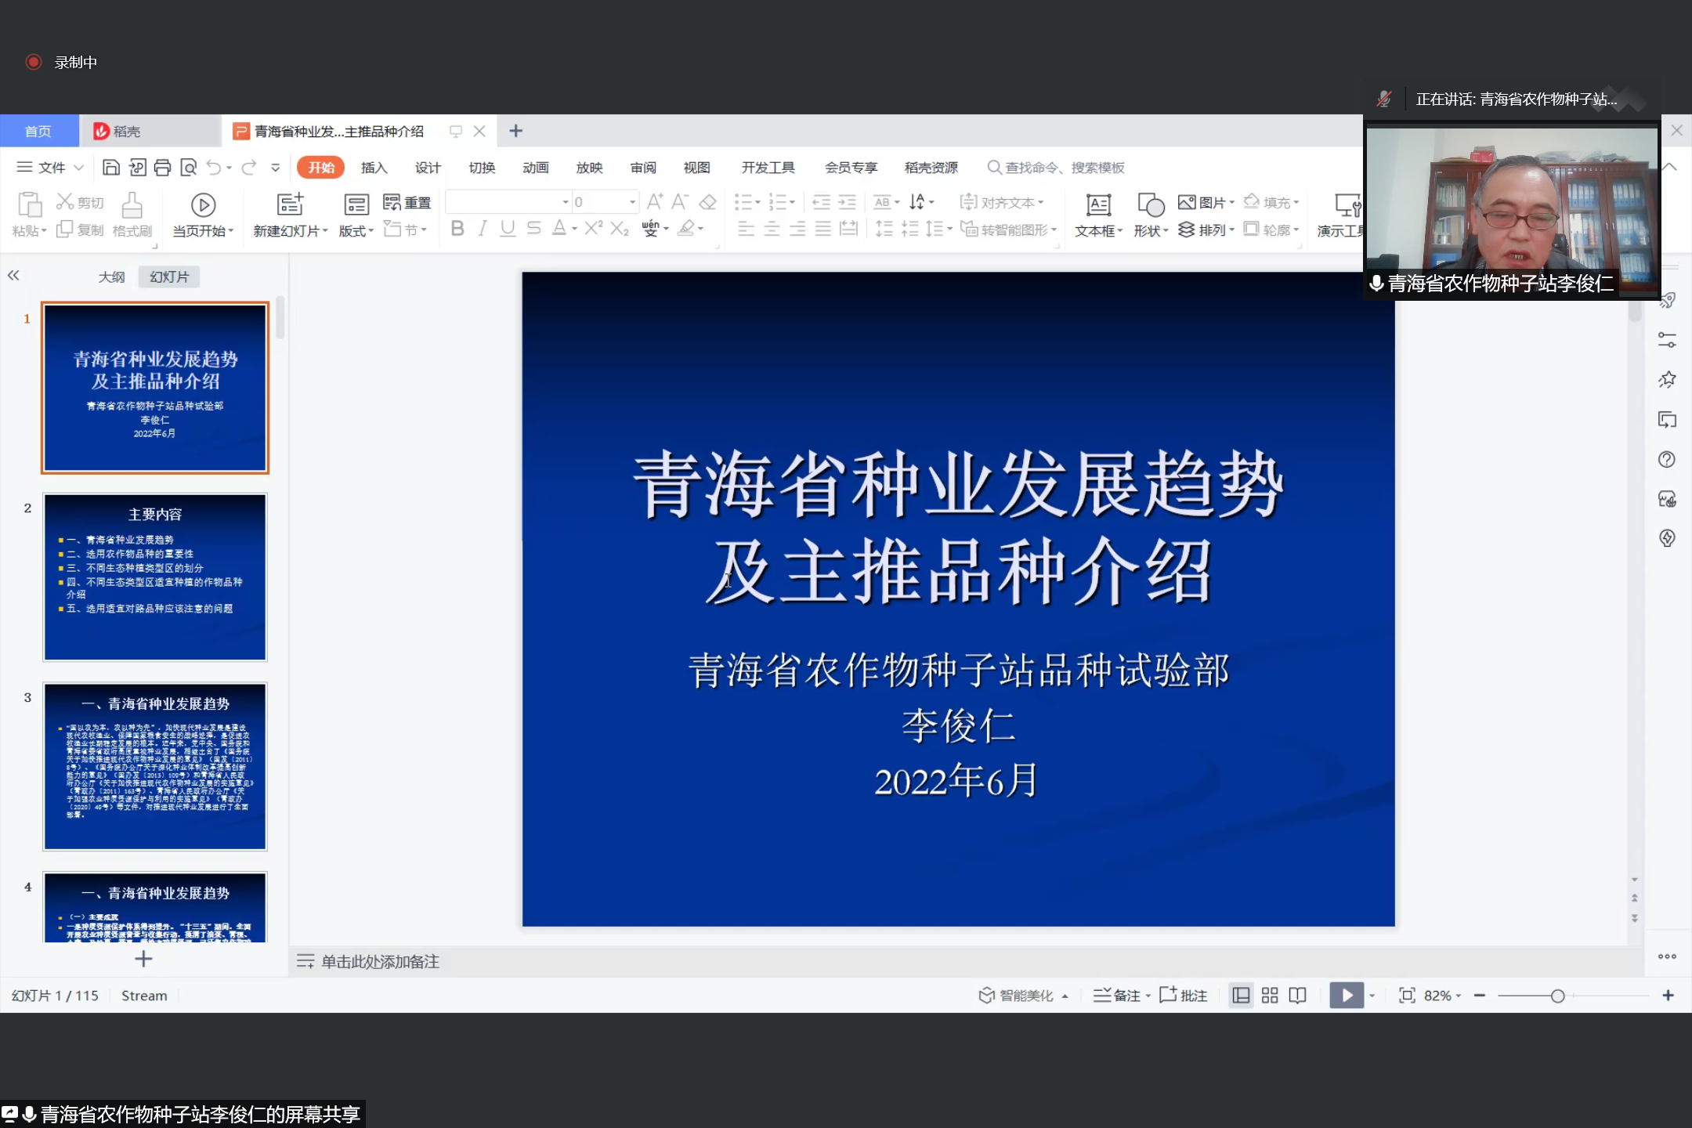1692x1128 pixels.
Task: Expand quick access toolbar customize arrow
Action: (x=275, y=168)
